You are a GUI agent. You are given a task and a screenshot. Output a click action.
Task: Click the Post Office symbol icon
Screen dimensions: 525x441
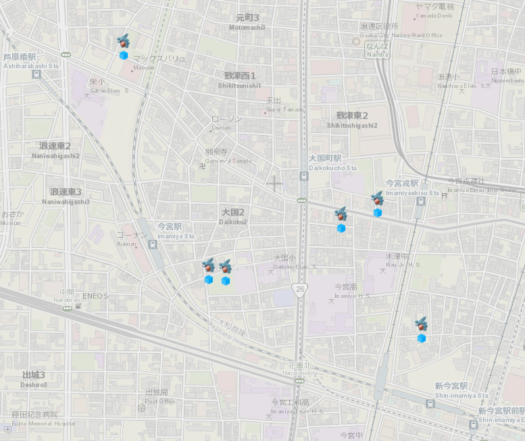tap(142, 408)
